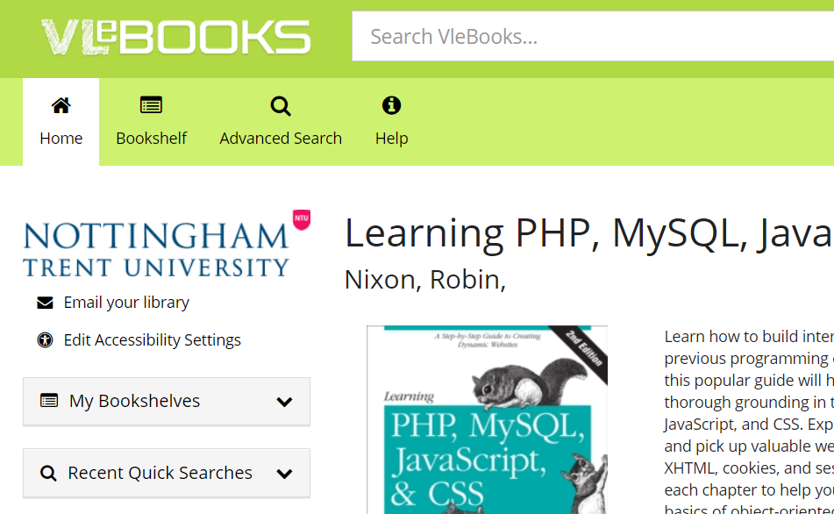Image resolution: width=834 pixels, height=514 pixels.
Task: Switch to the Home tab
Action: (x=60, y=138)
